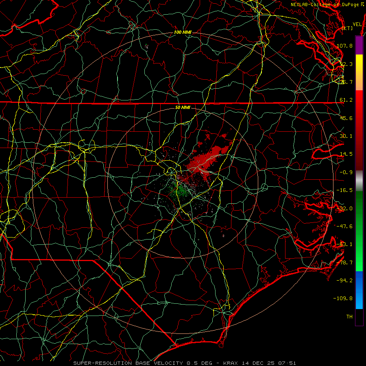366x366 pixels.
Task: Click the -32.0 velocity scale value
Action: point(344,209)
